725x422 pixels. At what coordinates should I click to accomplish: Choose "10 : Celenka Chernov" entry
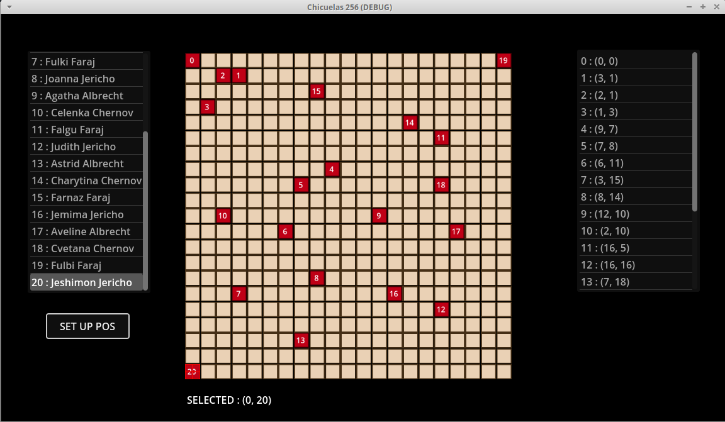(86, 113)
